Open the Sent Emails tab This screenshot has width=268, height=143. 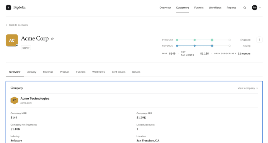pyautogui.click(x=118, y=72)
